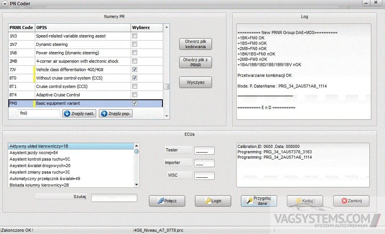The height and width of the screenshot is (234, 385).
Task: Click the Wyczysc button
Action: [x=195, y=82]
